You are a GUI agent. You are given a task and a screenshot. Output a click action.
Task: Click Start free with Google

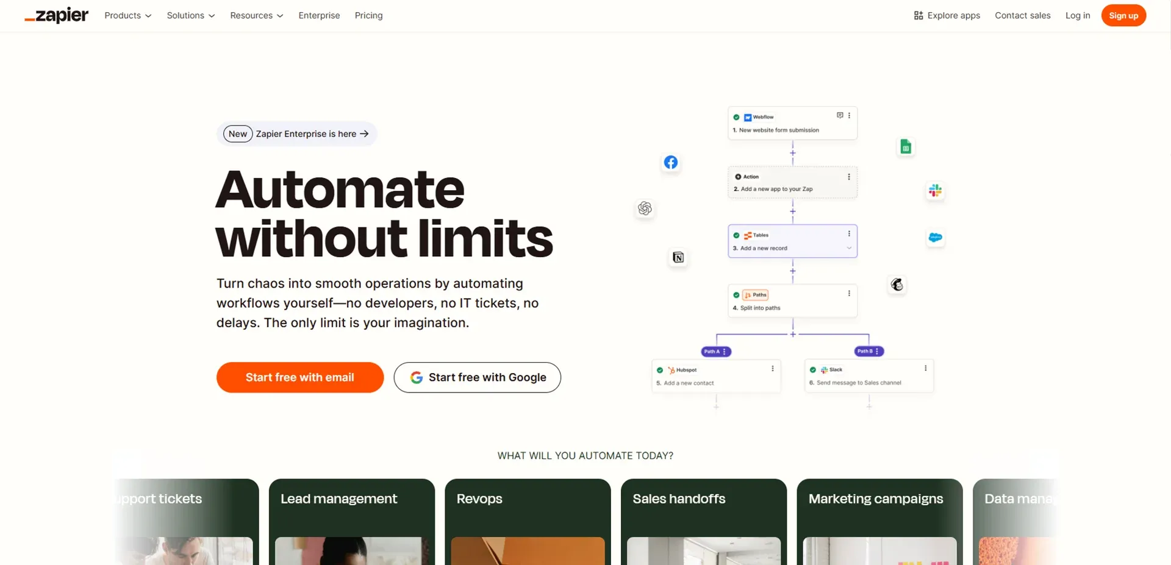(x=478, y=377)
